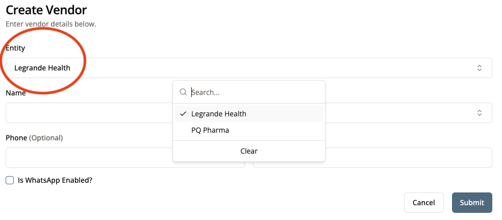Click the "Entity" field label

[x=15, y=47]
